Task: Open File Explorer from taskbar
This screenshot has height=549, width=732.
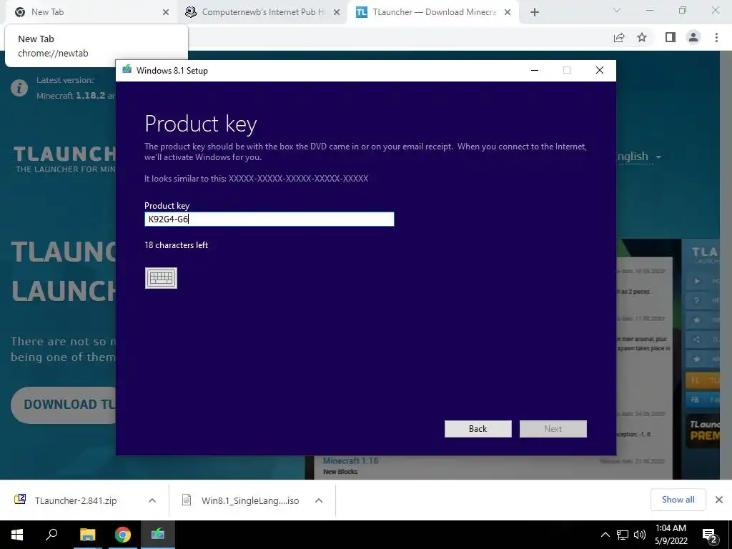Action: (87, 535)
